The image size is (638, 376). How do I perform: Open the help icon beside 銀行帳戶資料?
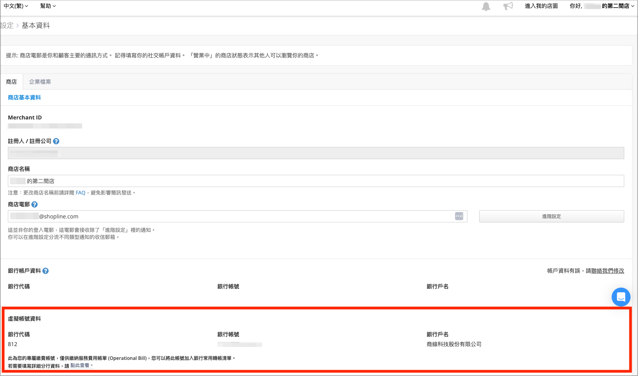click(46, 271)
